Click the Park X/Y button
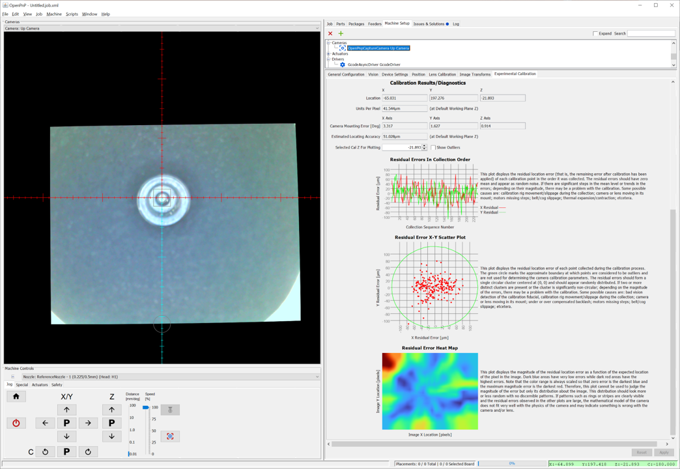680x469 pixels. [x=67, y=422]
